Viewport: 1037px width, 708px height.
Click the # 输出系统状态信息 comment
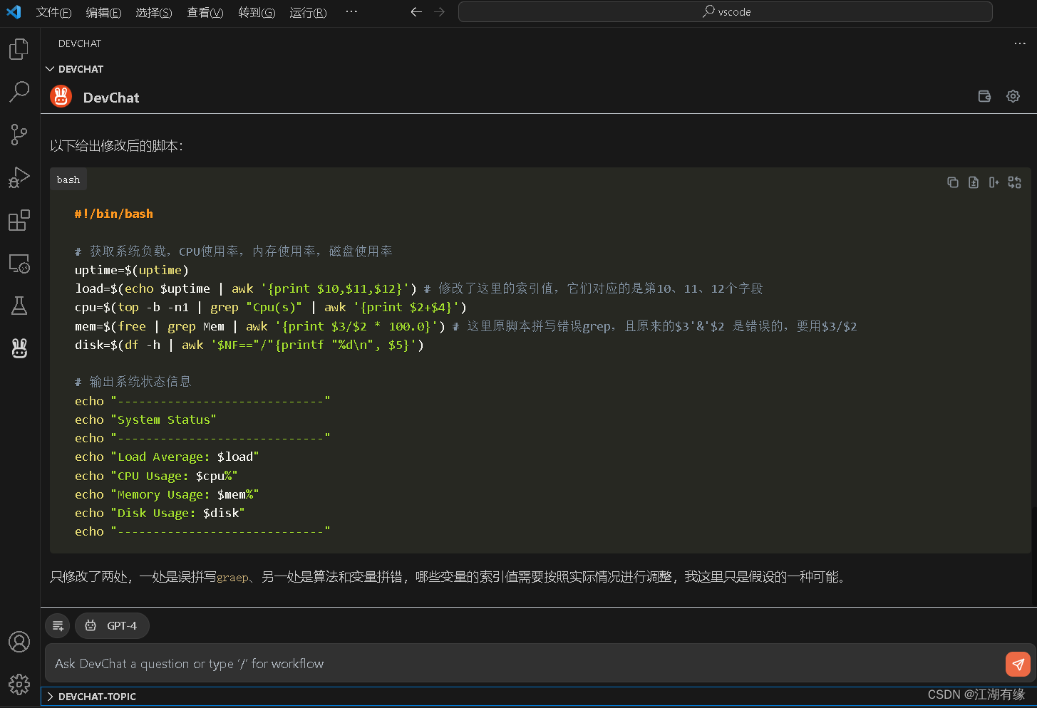coord(133,382)
